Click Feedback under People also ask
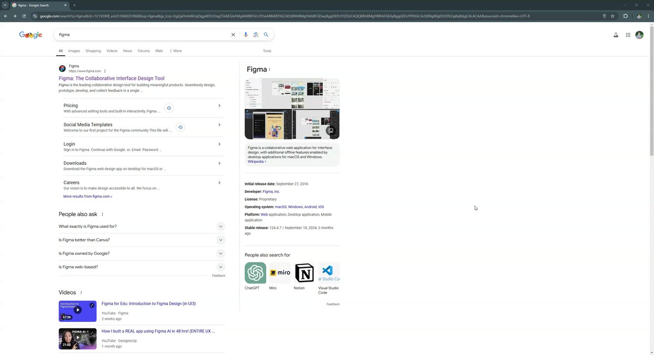Viewport: 654px width, 355px height. tap(218, 276)
